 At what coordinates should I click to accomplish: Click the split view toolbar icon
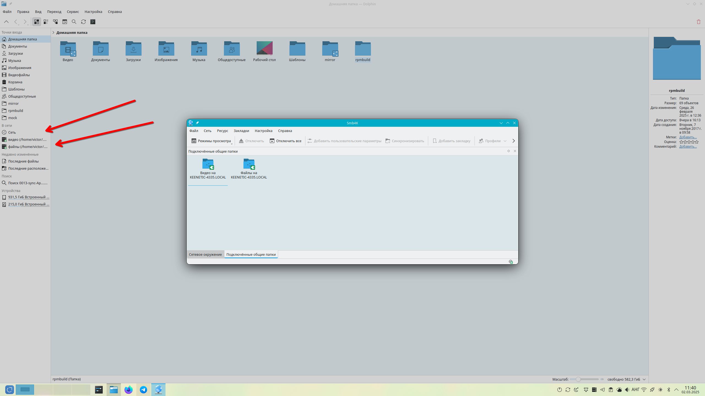point(65,22)
